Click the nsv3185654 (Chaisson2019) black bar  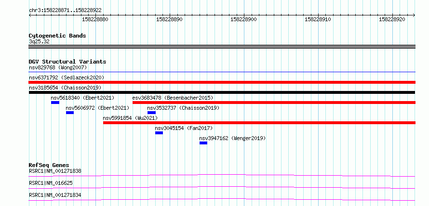222,92
